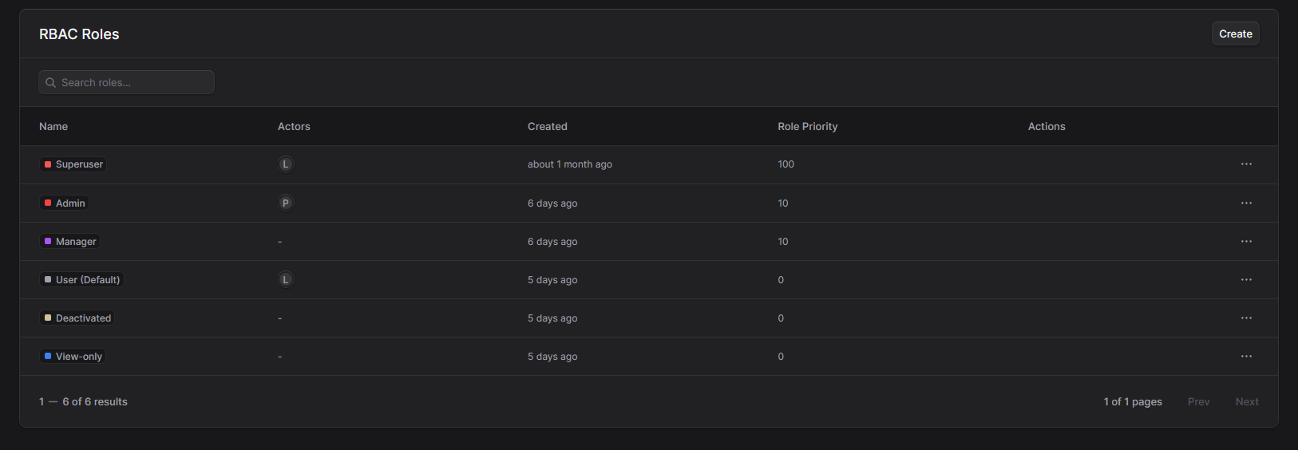
Task: Click 'about 1 month ago' created date
Action: coord(570,164)
